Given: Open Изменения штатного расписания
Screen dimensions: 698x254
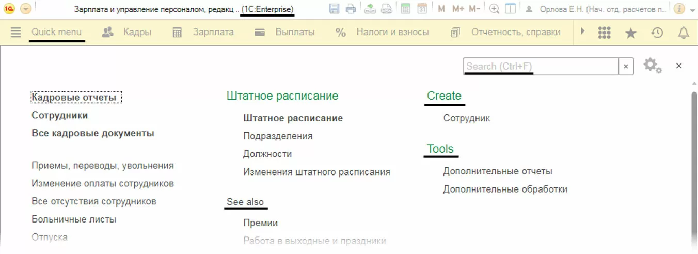Looking at the screenshot, I should pos(317,172).
